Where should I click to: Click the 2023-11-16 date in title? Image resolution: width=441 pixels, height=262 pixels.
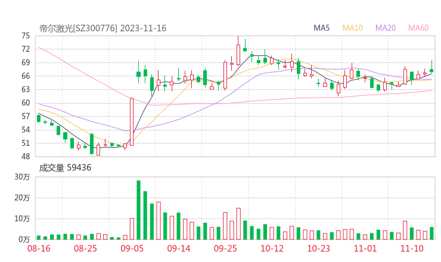tap(142, 28)
